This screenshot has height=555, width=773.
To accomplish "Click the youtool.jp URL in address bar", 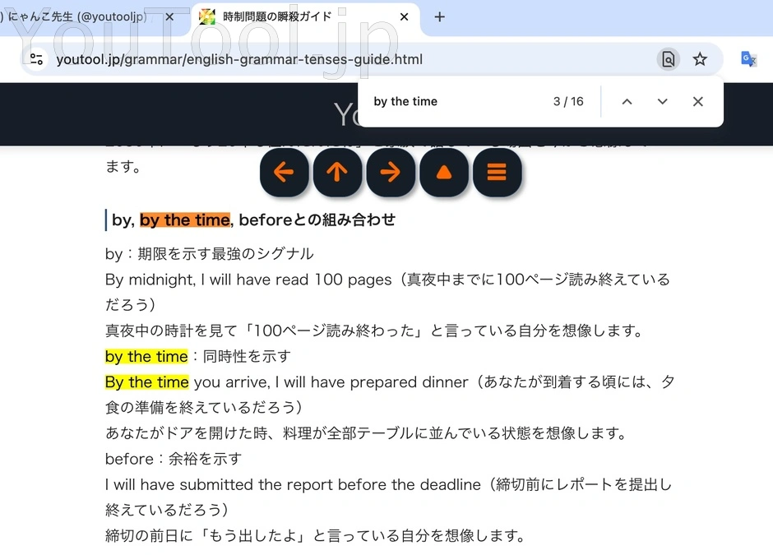I will coord(239,59).
